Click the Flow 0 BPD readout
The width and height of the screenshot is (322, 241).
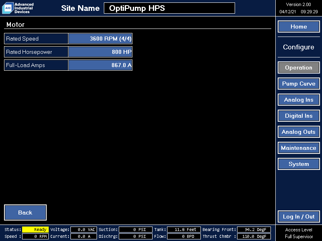tap(184, 236)
